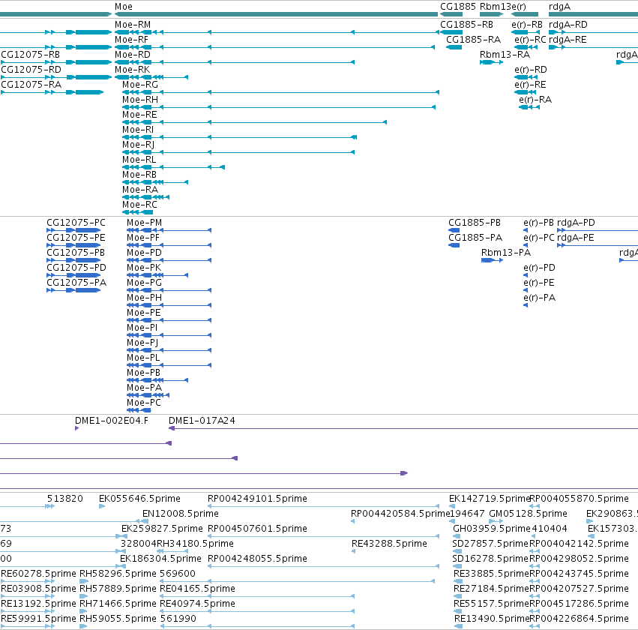The width and height of the screenshot is (638, 630).
Task: Select transcript CG1885-RA
Action: (474, 40)
